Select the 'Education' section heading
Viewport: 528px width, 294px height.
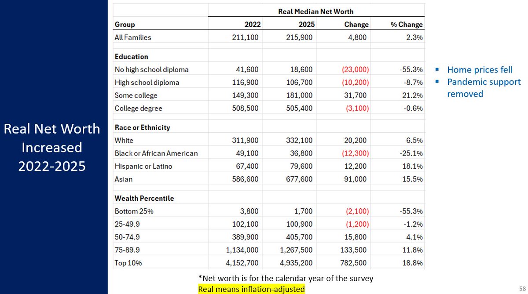131,57
